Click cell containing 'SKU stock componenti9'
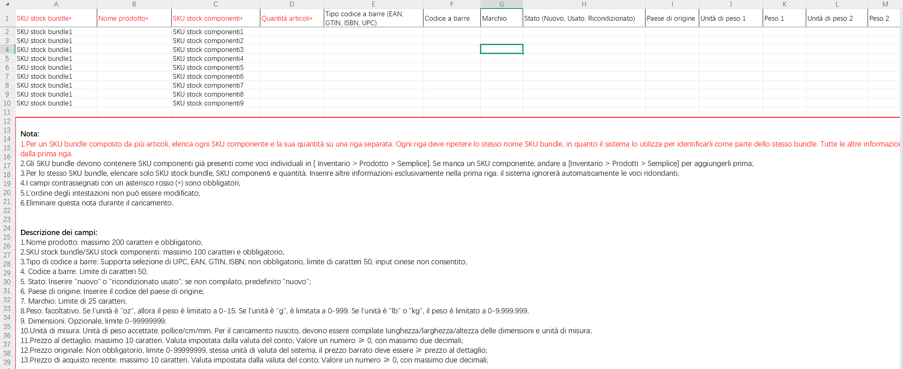 pos(215,103)
